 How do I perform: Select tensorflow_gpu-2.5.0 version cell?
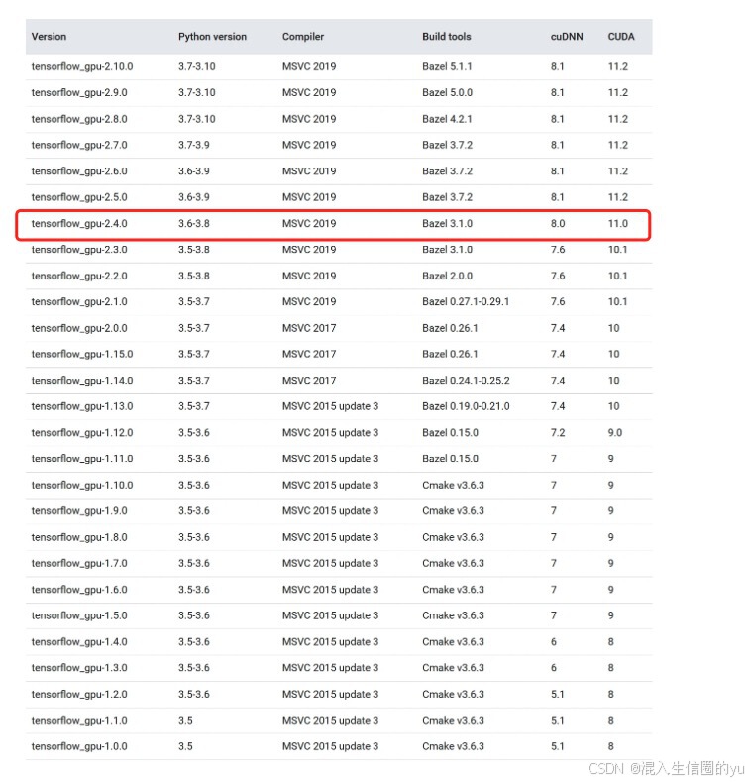pos(79,197)
